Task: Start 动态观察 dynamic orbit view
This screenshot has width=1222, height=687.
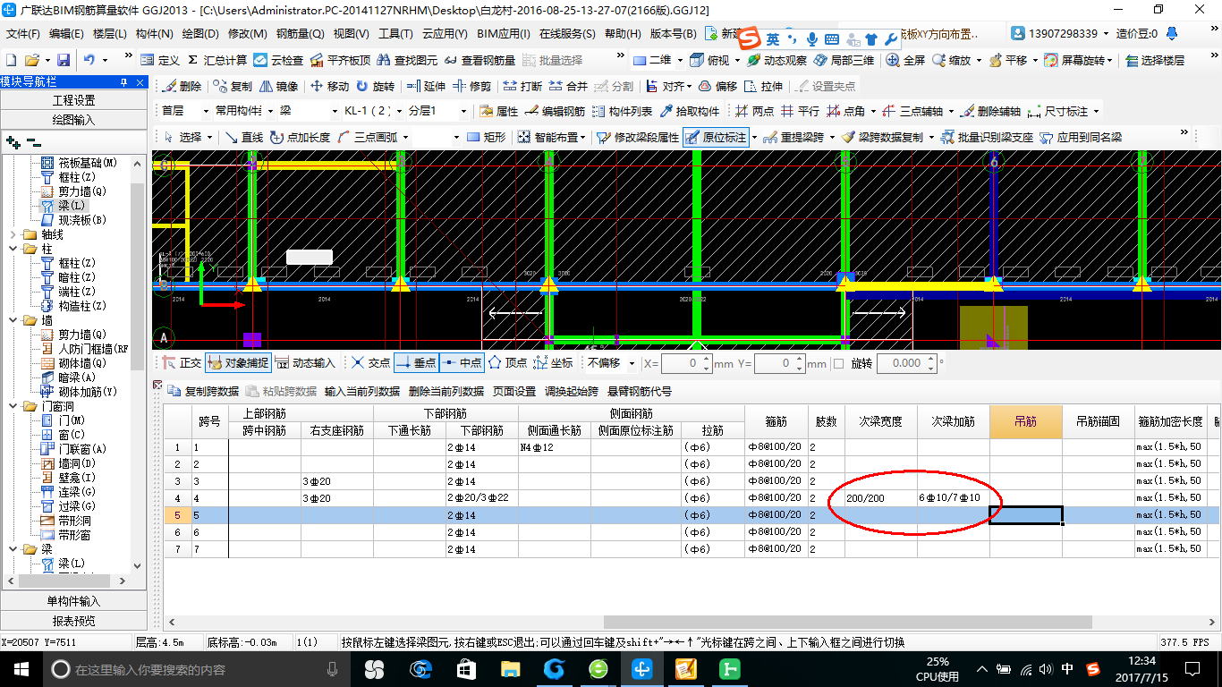Action: coord(776,60)
